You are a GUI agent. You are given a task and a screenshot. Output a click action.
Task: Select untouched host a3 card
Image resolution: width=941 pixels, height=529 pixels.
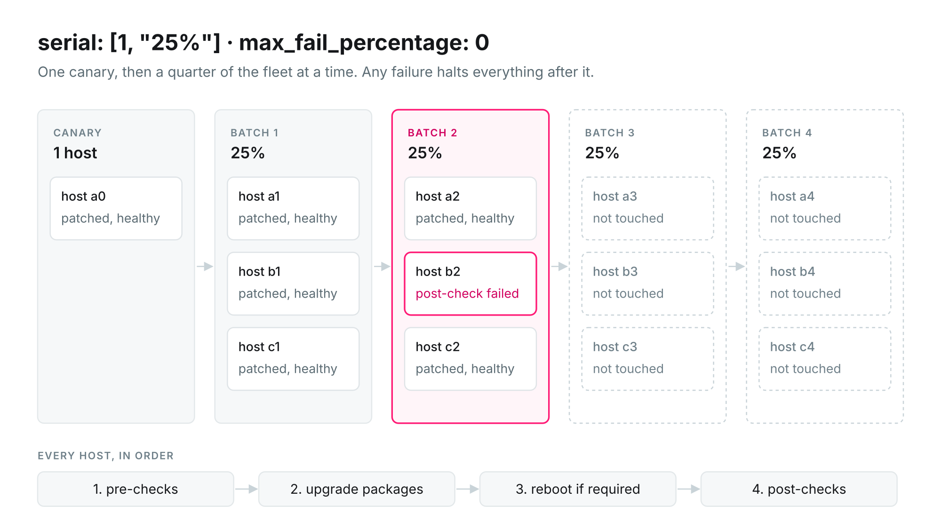648,208
